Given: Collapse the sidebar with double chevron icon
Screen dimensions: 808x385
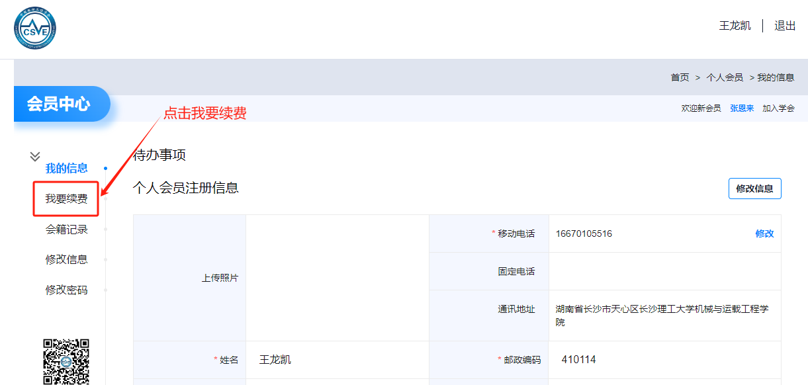Looking at the screenshot, I should (x=35, y=157).
